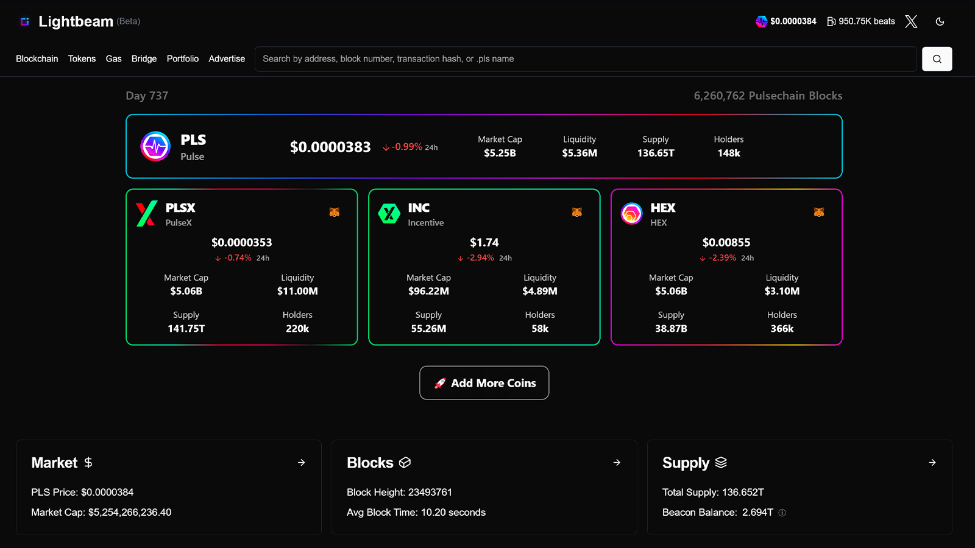Click Block Height: 23493761
The image size is (975, 548).
click(x=400, y=492)
